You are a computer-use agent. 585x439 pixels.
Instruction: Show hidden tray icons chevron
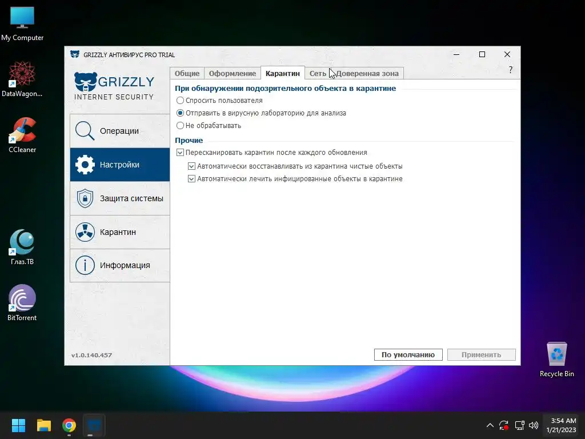(x=490, y=425)
